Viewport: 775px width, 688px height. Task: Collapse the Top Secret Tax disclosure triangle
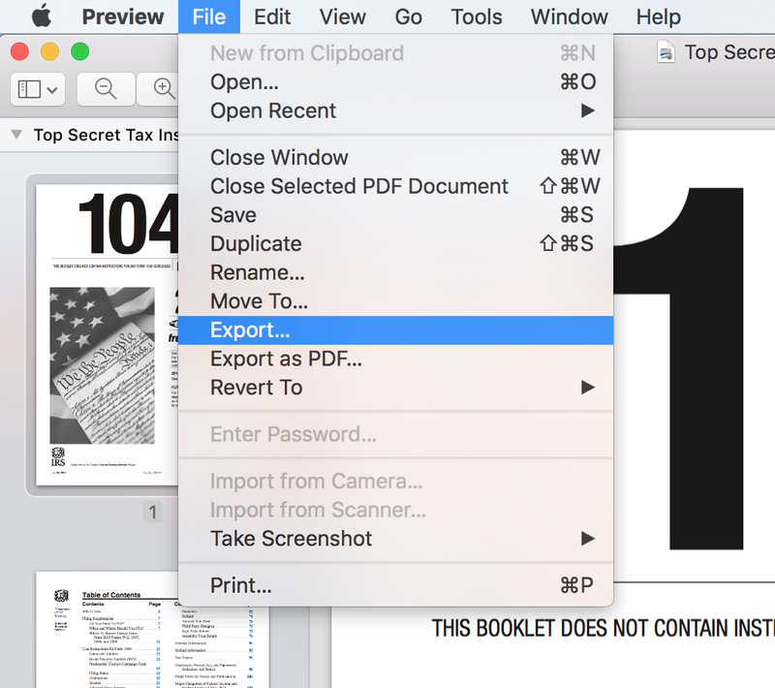tap(16, 135)
